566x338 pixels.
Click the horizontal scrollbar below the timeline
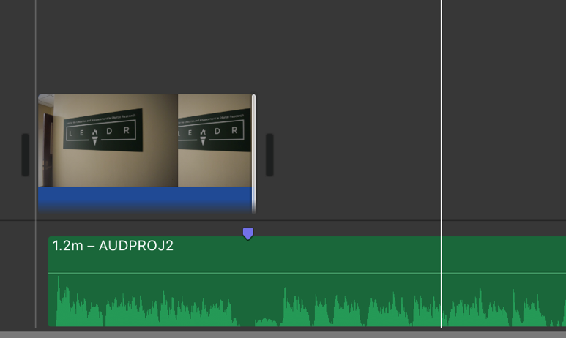tap(283, 335)
